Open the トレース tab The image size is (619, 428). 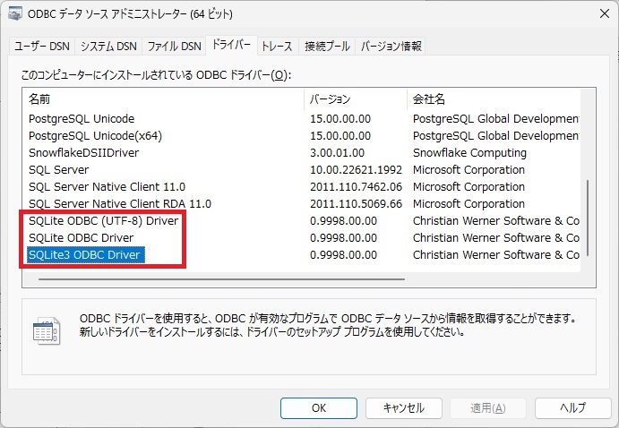point(277,47)
